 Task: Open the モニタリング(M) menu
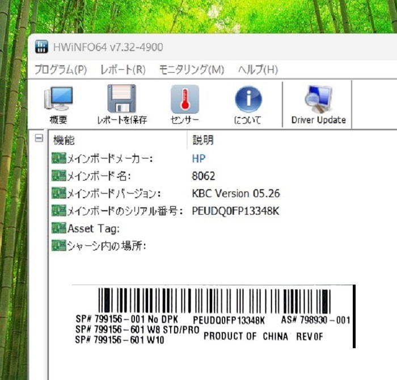[192, 69]
